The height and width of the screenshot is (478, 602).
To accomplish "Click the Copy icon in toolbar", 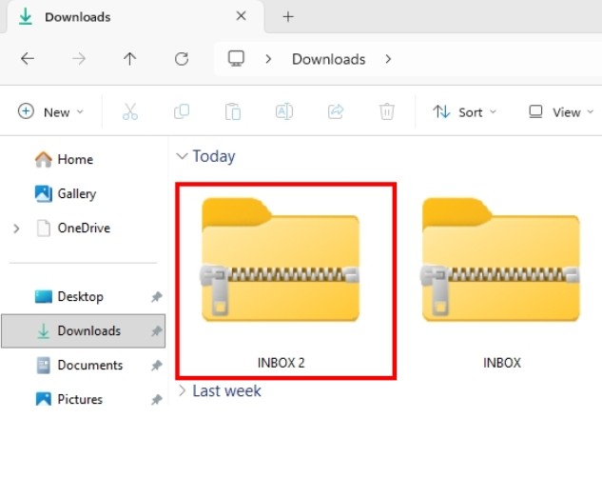I will [182, 111].
